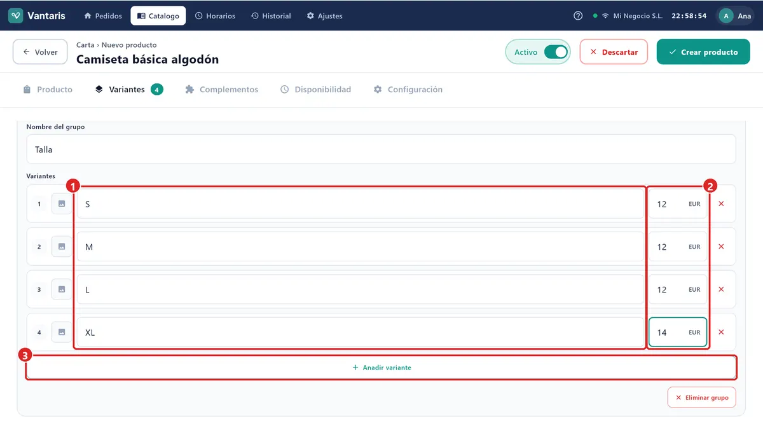Click the Descartar button
Screen dimensions: 763x440
[614, 52]
